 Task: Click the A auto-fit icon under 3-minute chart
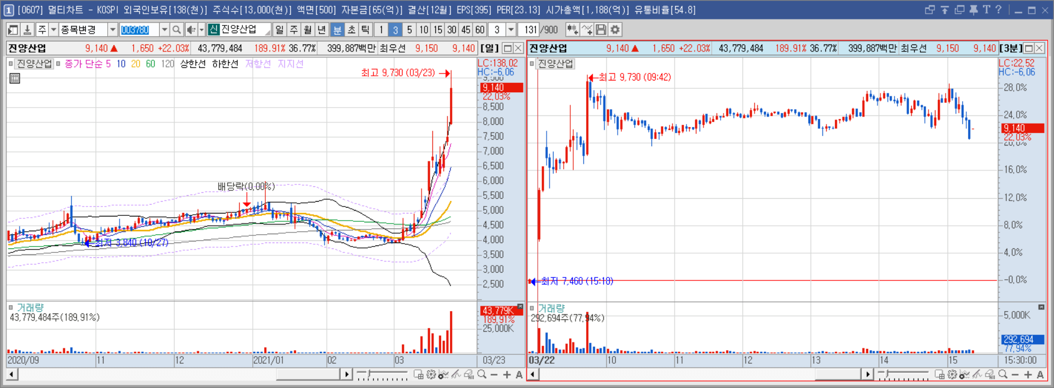coord(1040,374)
